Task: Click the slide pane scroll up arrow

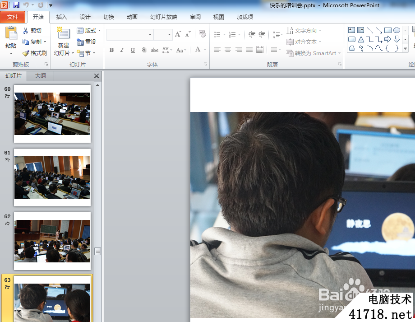Action: pos(98,85)
